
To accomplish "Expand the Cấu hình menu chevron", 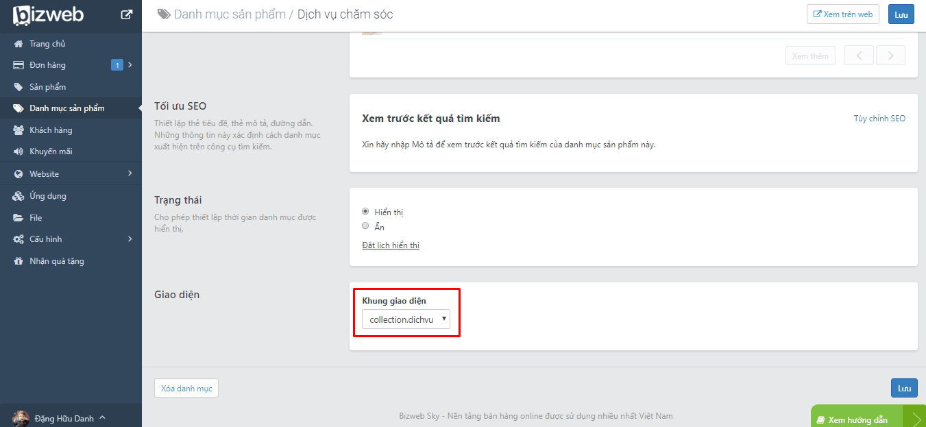I will coord(130,239).
